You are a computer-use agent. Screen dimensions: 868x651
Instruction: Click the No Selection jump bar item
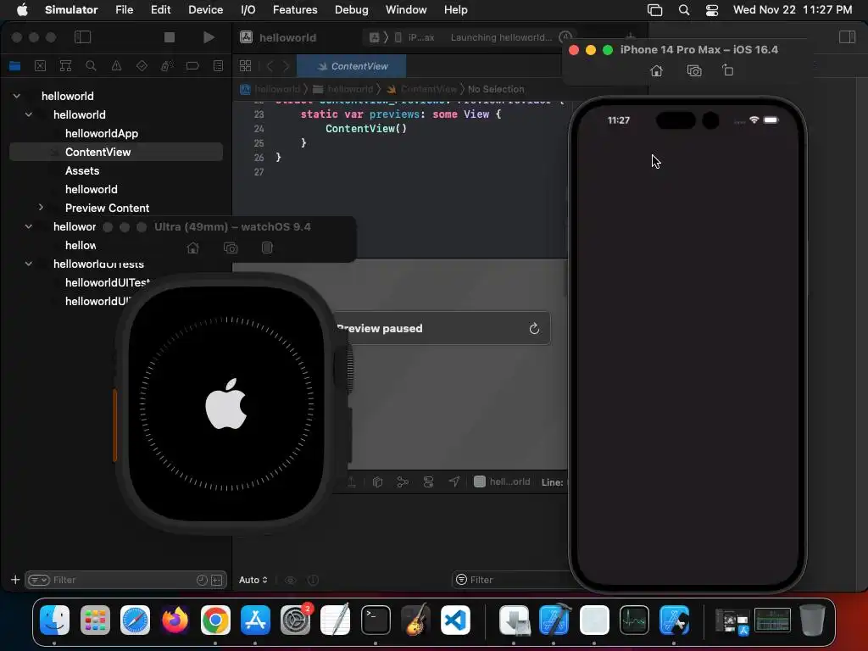pyautogui.click(x=496, y=89)
